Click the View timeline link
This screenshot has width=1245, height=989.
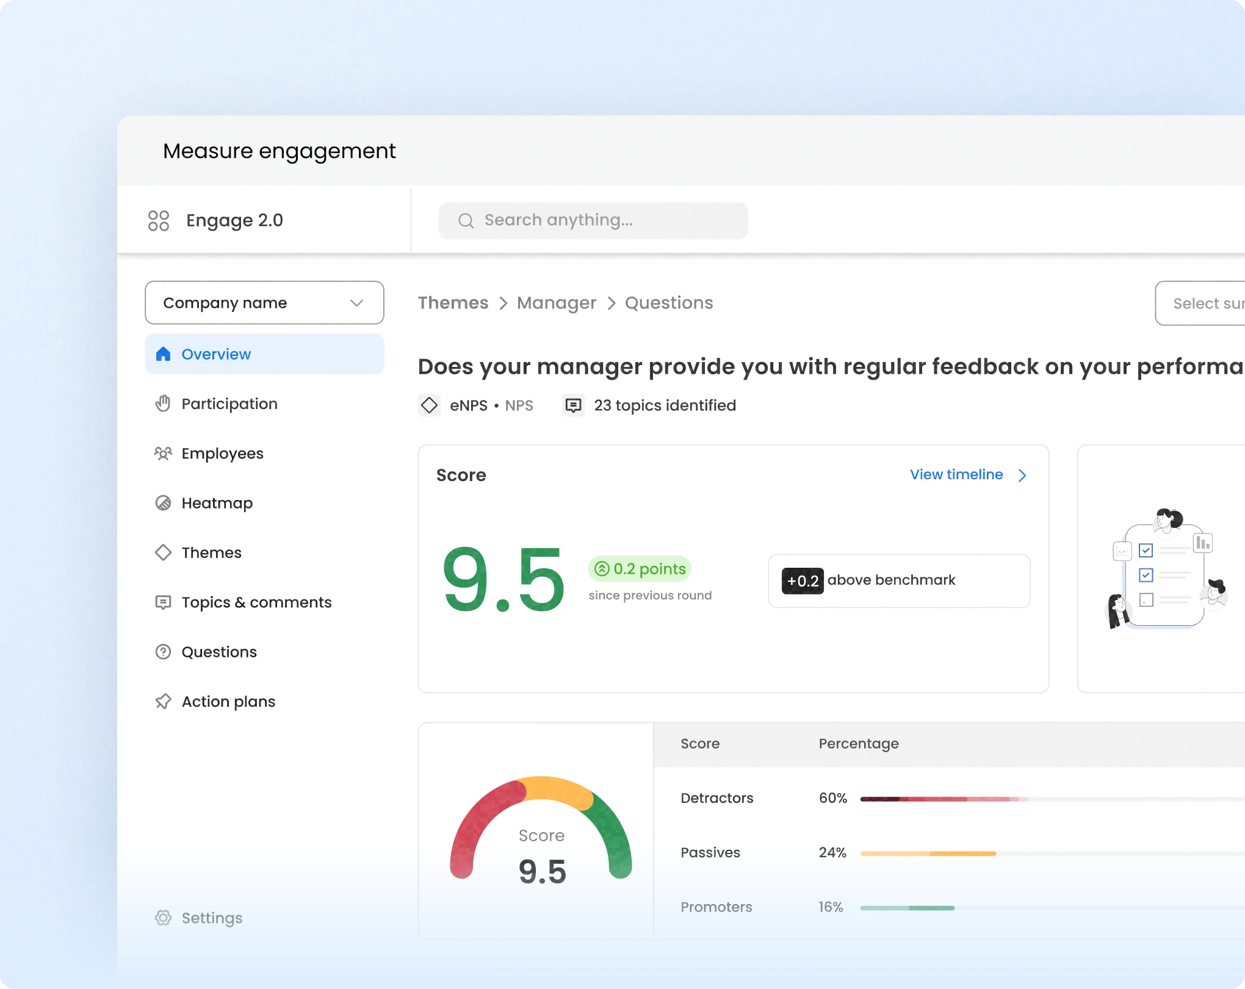(x=956, y=475)
